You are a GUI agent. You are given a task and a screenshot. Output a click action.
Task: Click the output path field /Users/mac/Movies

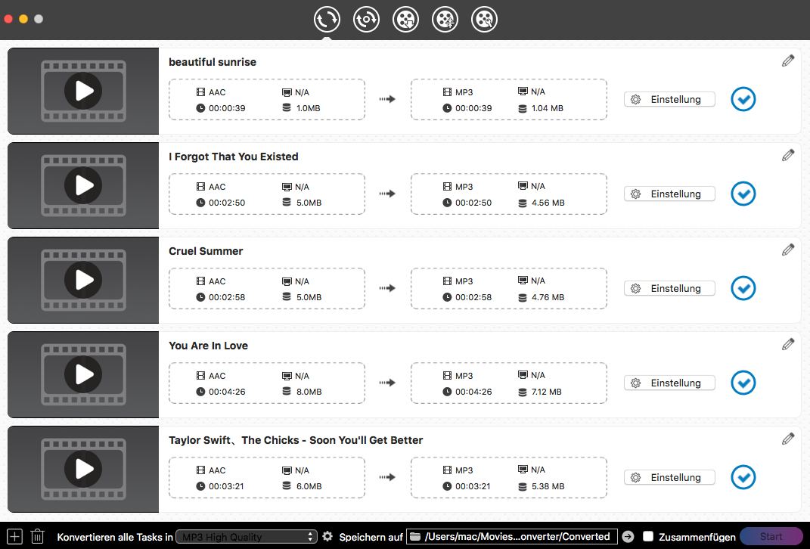[x=512, y=537]
